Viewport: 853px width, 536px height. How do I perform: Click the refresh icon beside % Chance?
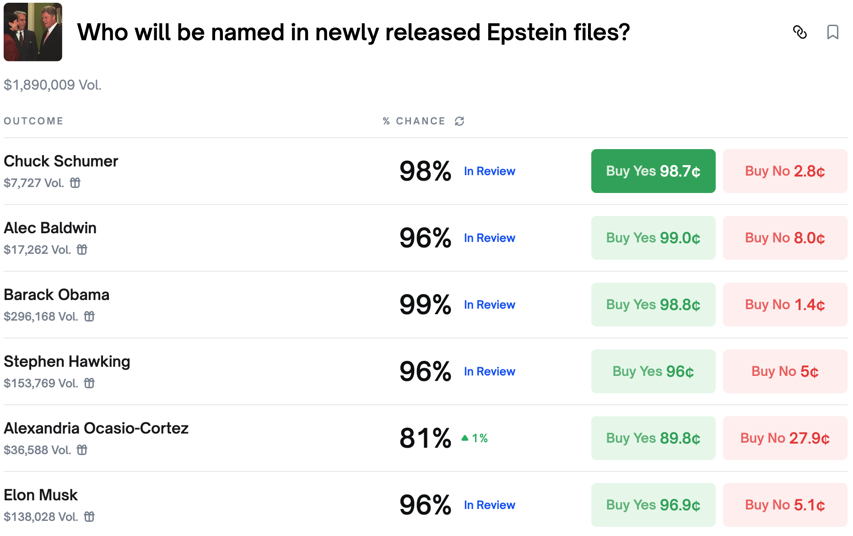click(459, 121)
